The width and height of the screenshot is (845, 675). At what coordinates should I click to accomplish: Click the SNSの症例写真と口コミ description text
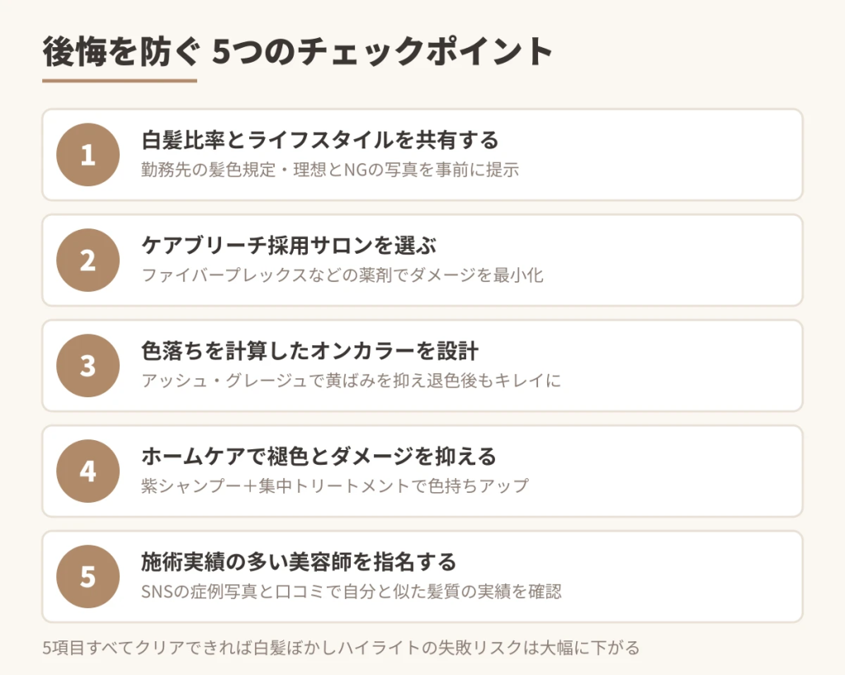352,591
